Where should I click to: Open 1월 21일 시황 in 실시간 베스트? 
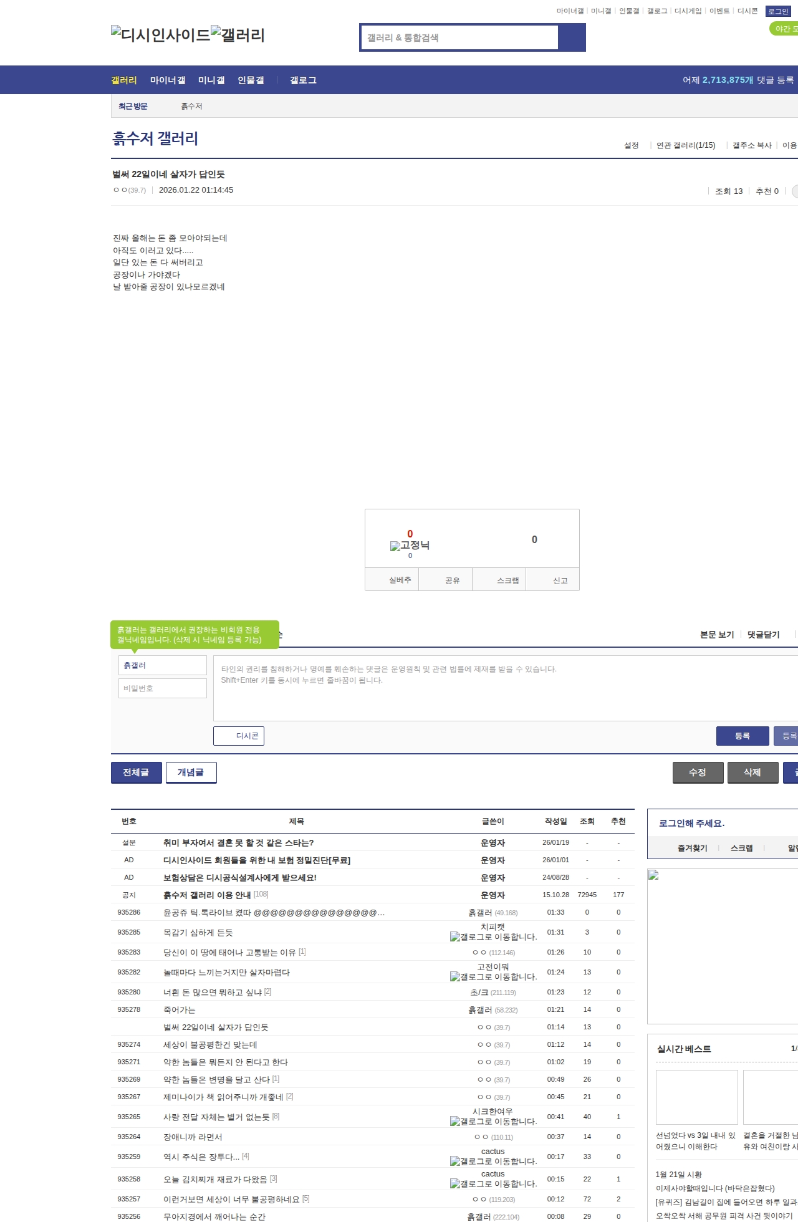(x=679, y=1175)
